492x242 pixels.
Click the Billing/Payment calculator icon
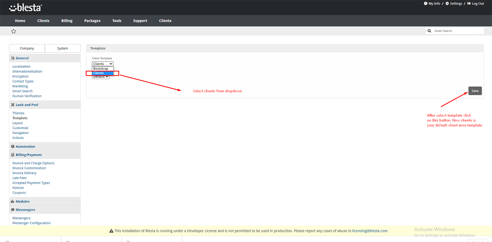[x=13, y=155]
